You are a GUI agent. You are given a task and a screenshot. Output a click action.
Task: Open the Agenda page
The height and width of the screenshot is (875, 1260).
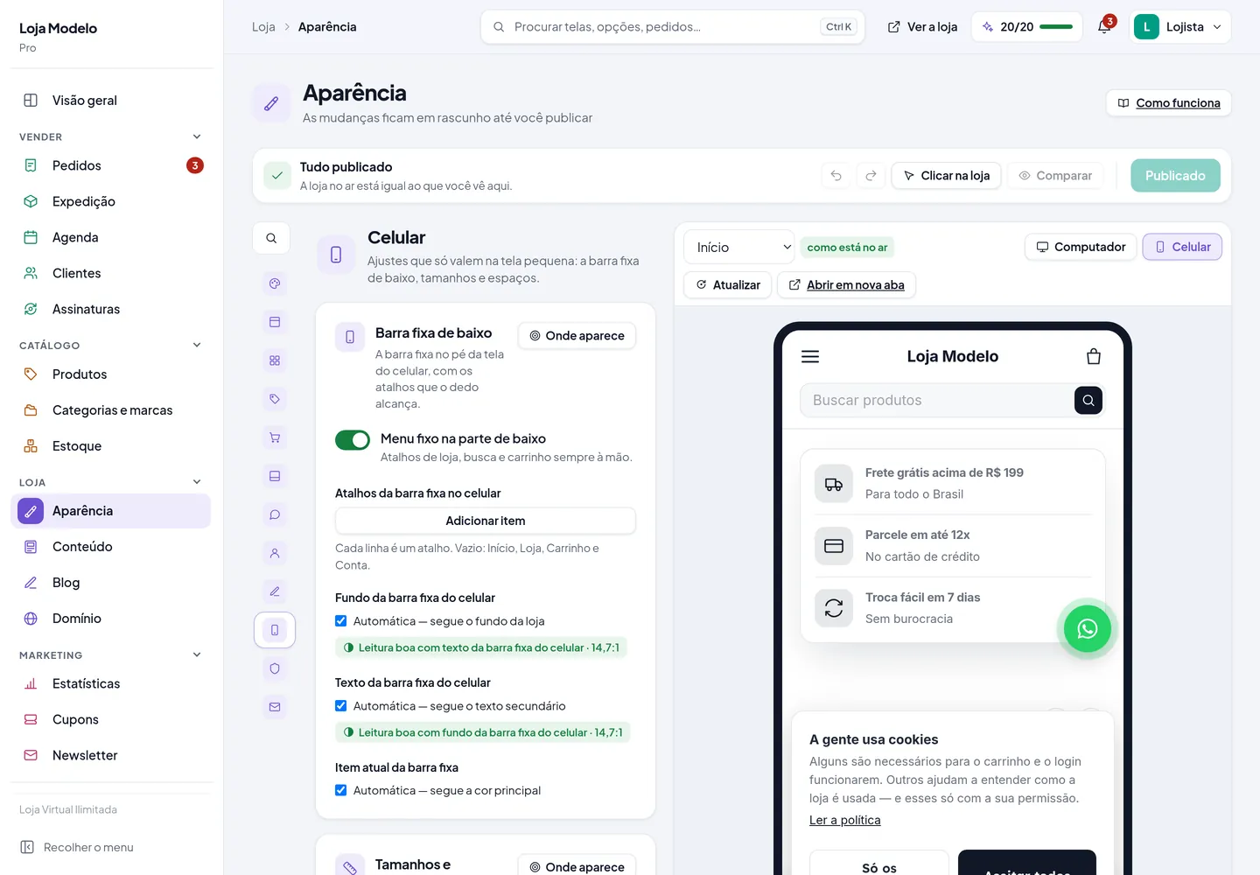[x=111, y=237]
